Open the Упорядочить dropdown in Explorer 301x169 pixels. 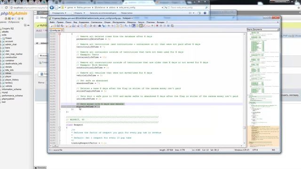click(x=59, y=13)
